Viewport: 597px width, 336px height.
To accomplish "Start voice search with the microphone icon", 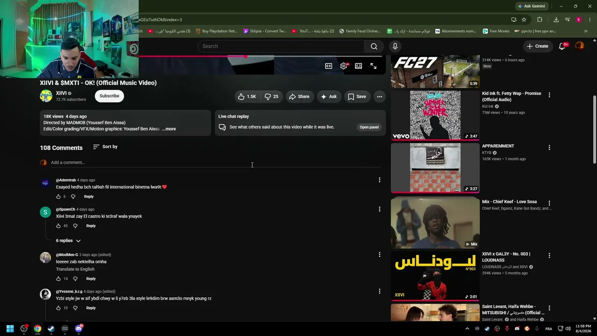I will pos(395,46).
